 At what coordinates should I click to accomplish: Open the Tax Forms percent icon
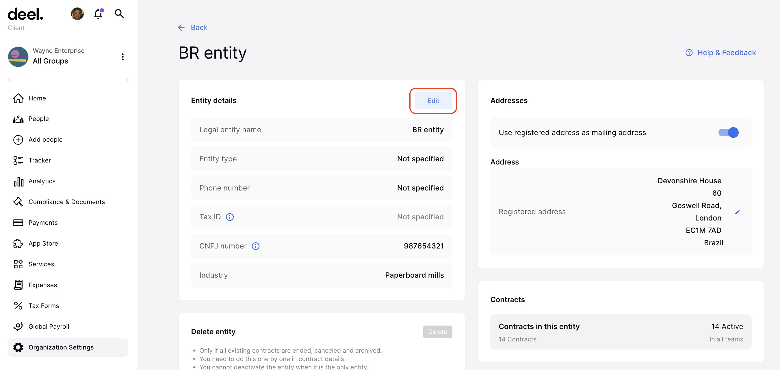pos(18,306)
